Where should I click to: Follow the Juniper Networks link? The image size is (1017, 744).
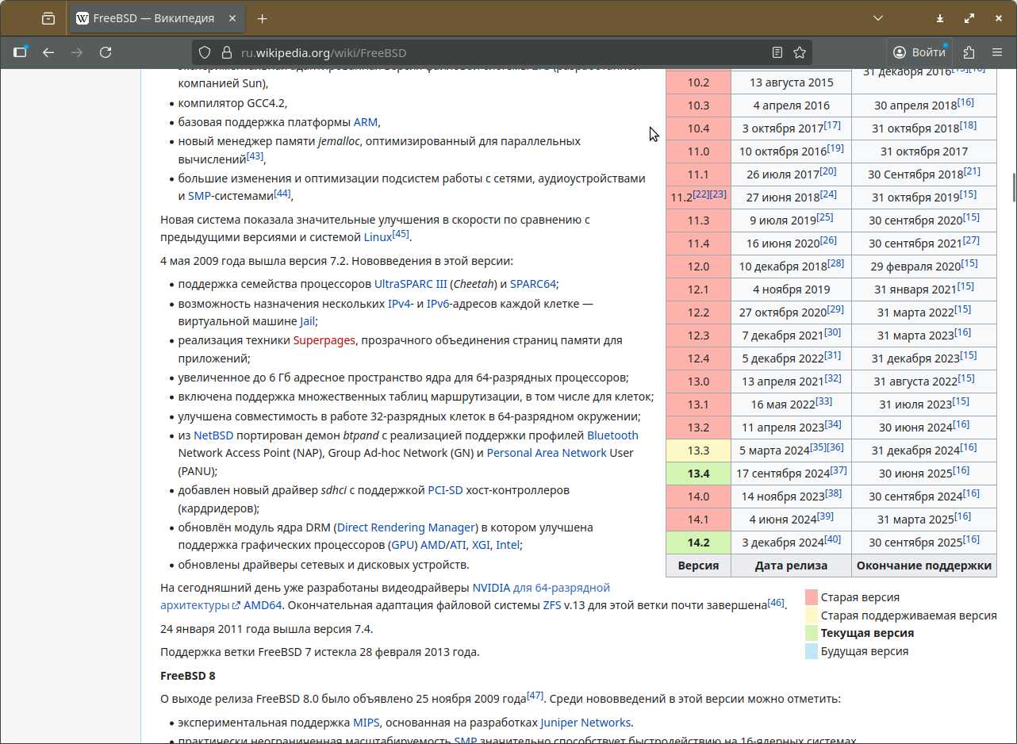click(x=585, y=723)
